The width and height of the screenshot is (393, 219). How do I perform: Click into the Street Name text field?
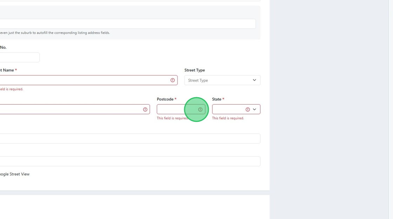pyautogui.click(x=84, y=80)
